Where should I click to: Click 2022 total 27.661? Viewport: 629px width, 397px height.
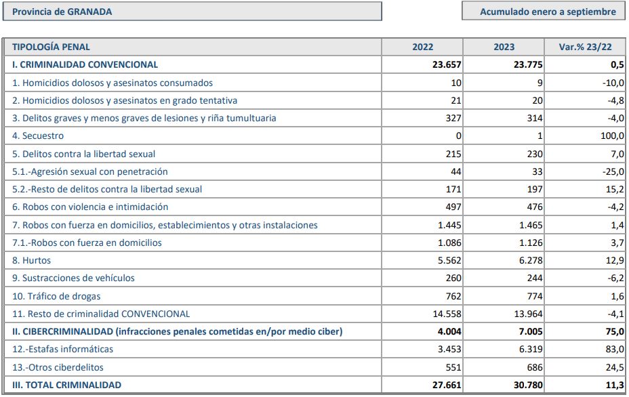click(x=447, y=385)
